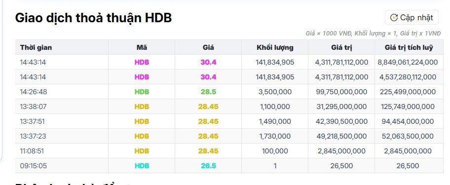
Task: Open HDB ticker in the 11:08:51 row
Action: [142, 151]
